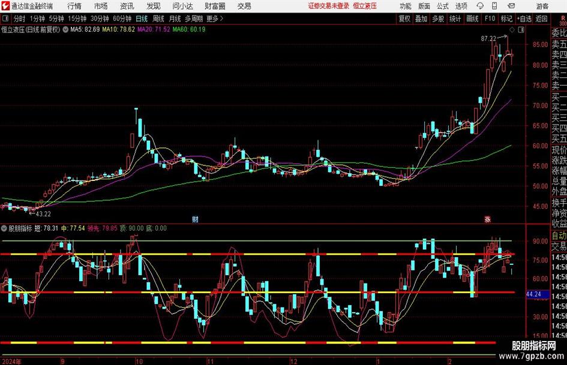Screen dimensions: 567x365
Task: Click the 统计 statistics button
Action: pyautogui.click(x=455, y=19)
